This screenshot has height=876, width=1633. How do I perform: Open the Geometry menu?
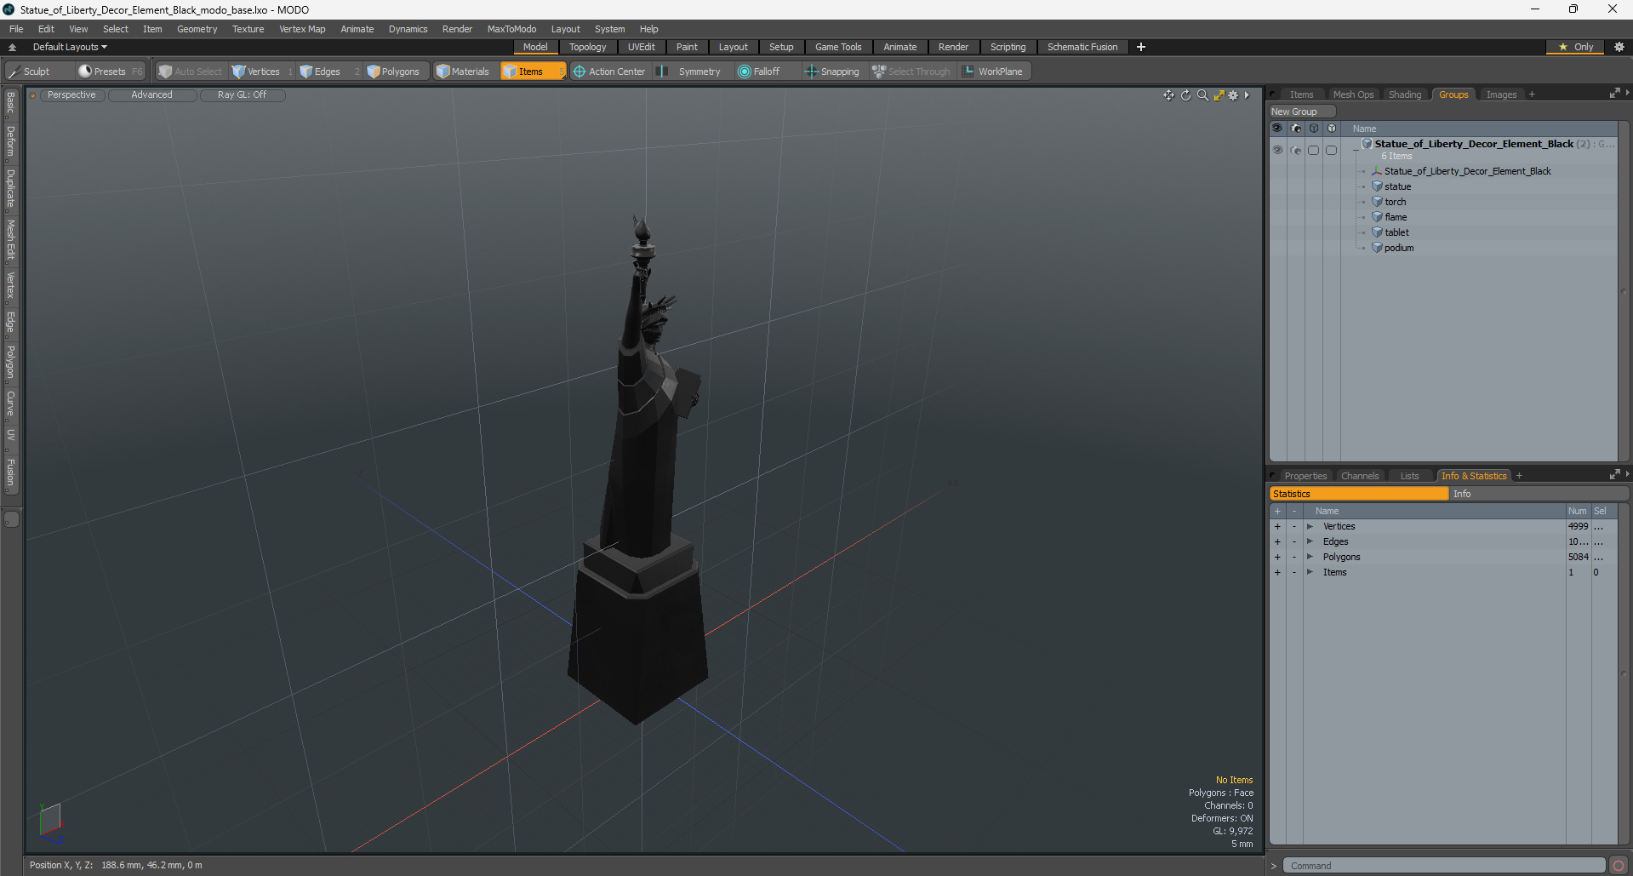pyautogui.click(x=197, y=29)
